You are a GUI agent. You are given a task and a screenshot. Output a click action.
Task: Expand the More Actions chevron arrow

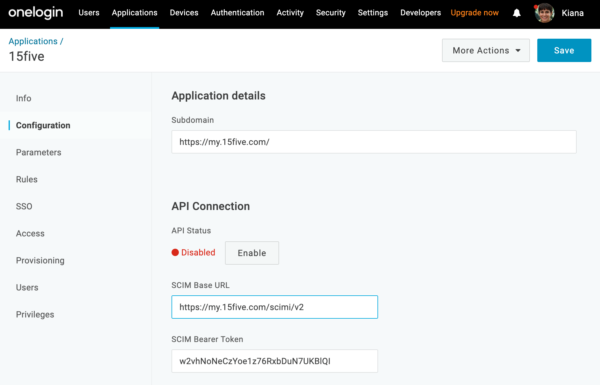coord(518,50)
